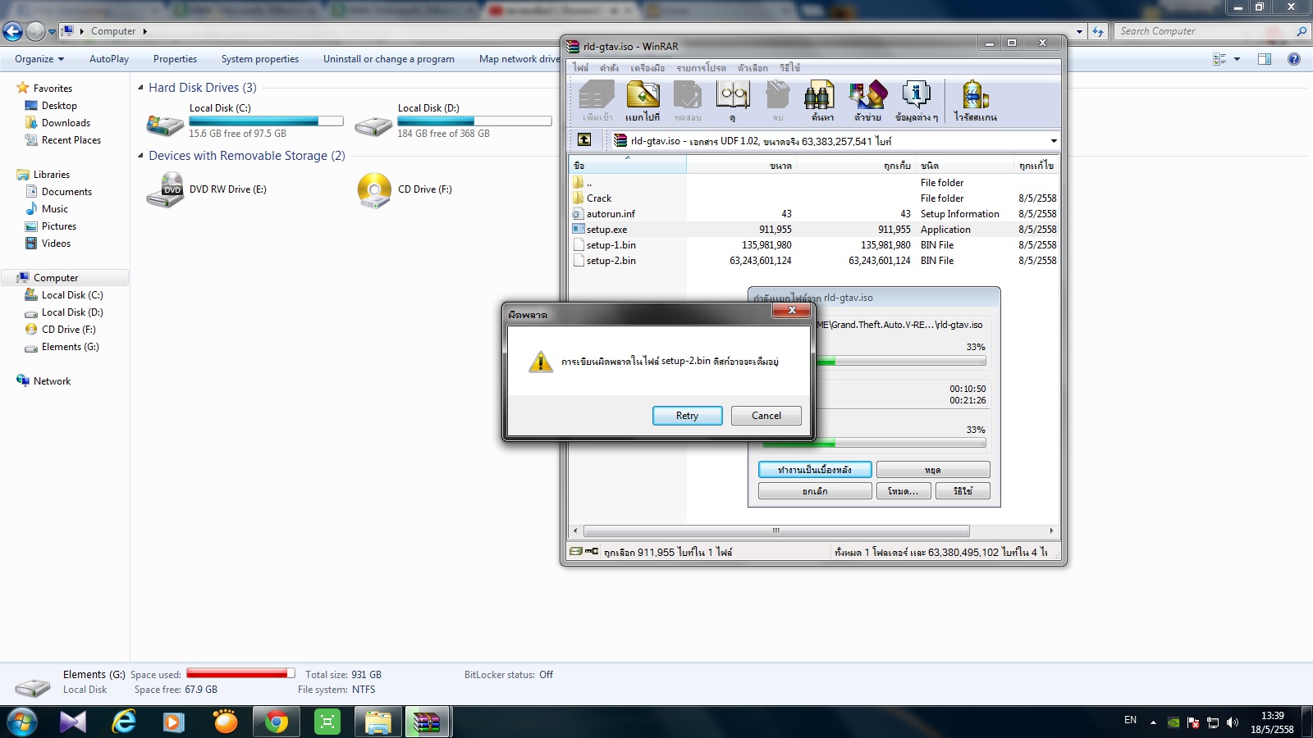This screenshot has width=1313, height=738.
Task: Open Explorer's recent pages dropdown arrow
Action: pos(53,32)
